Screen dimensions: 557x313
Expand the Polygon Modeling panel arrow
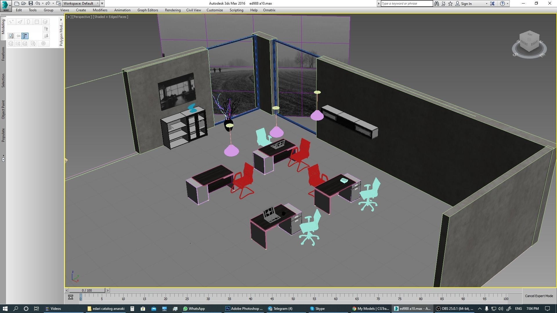click(x=61, y=20)
